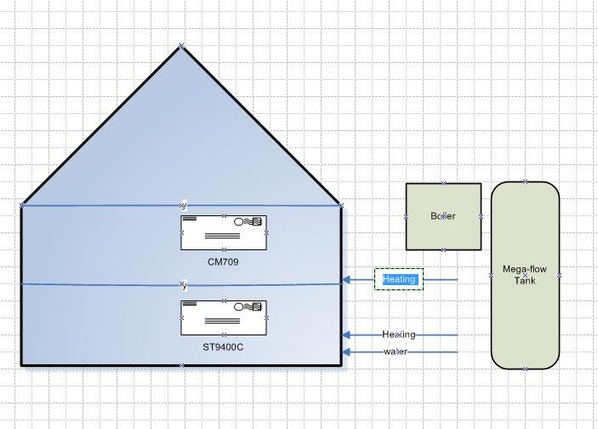Select the ST9400C programmer device icon
Viewport: 598px width, 429px height.
click(x=224, y=317)
